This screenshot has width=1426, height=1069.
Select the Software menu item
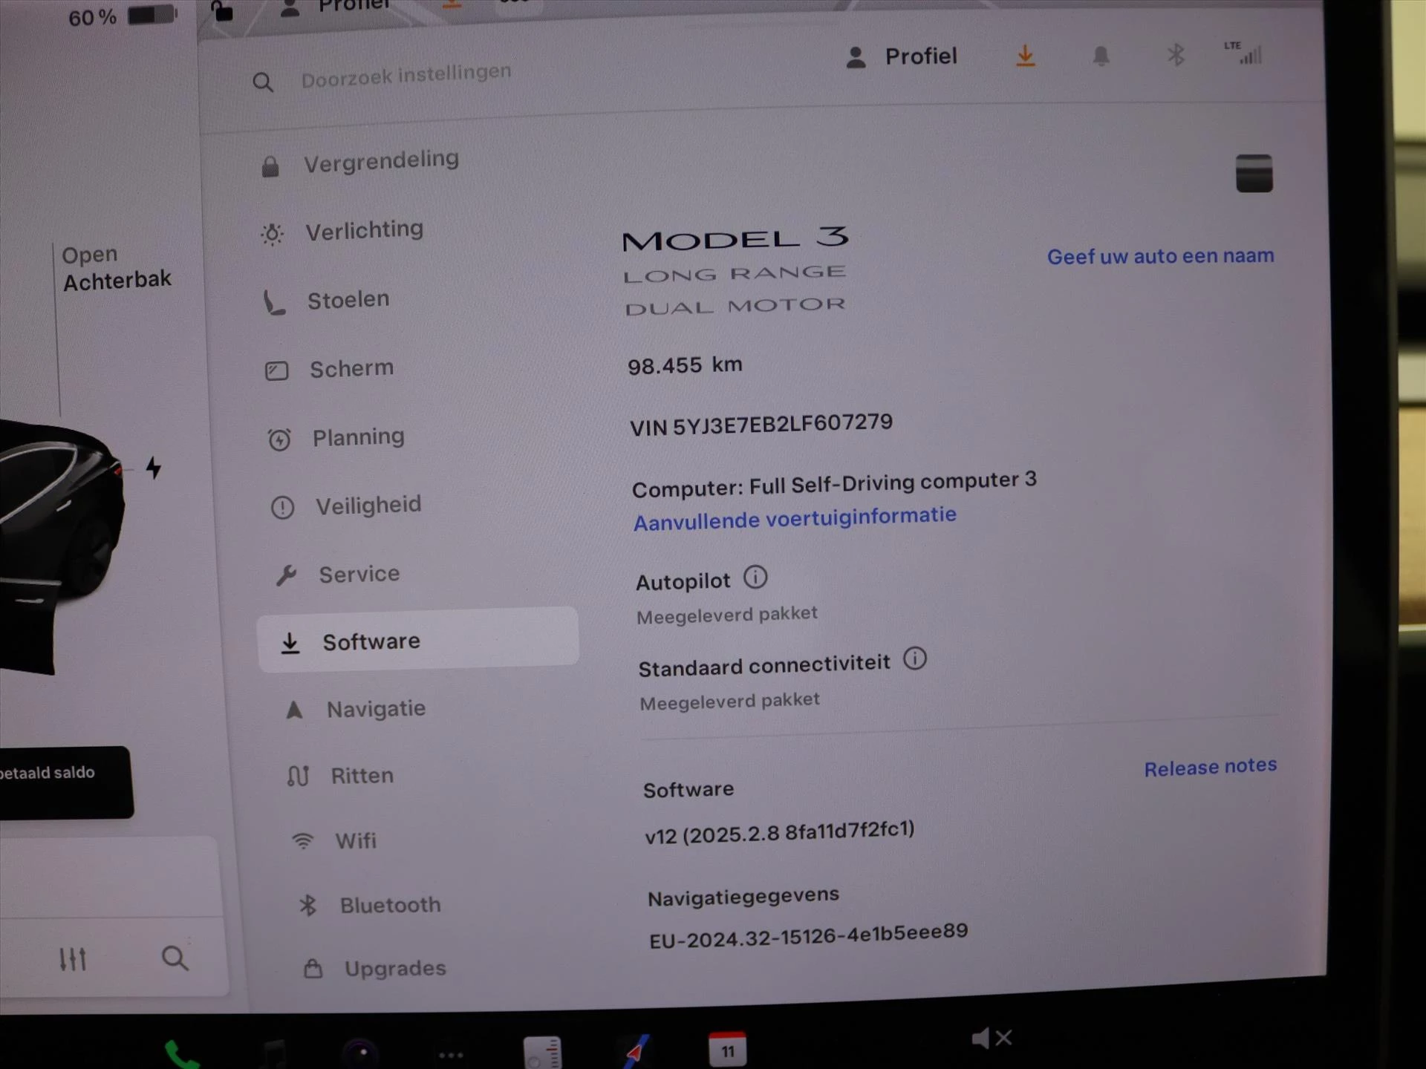(x=417, y=641)
